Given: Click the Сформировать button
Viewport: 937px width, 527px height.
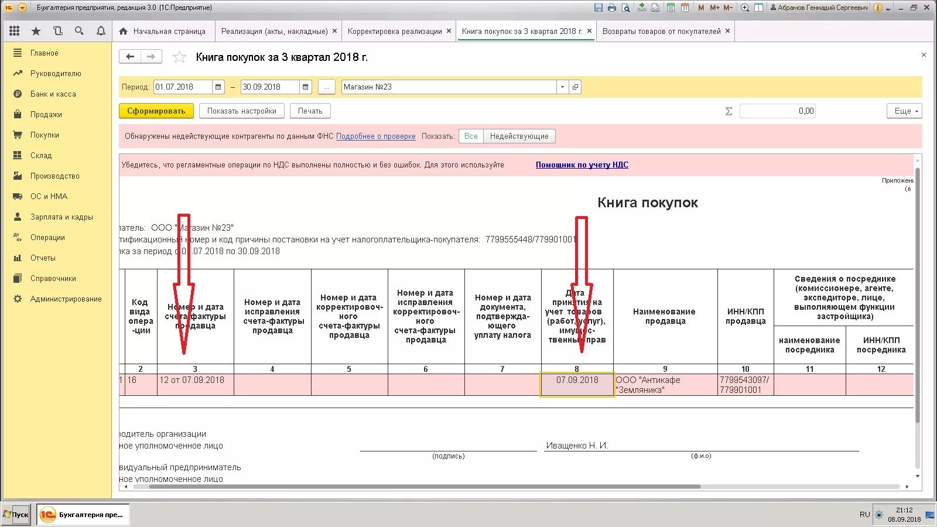Looking at the screenshot, I should pos(156,111).
